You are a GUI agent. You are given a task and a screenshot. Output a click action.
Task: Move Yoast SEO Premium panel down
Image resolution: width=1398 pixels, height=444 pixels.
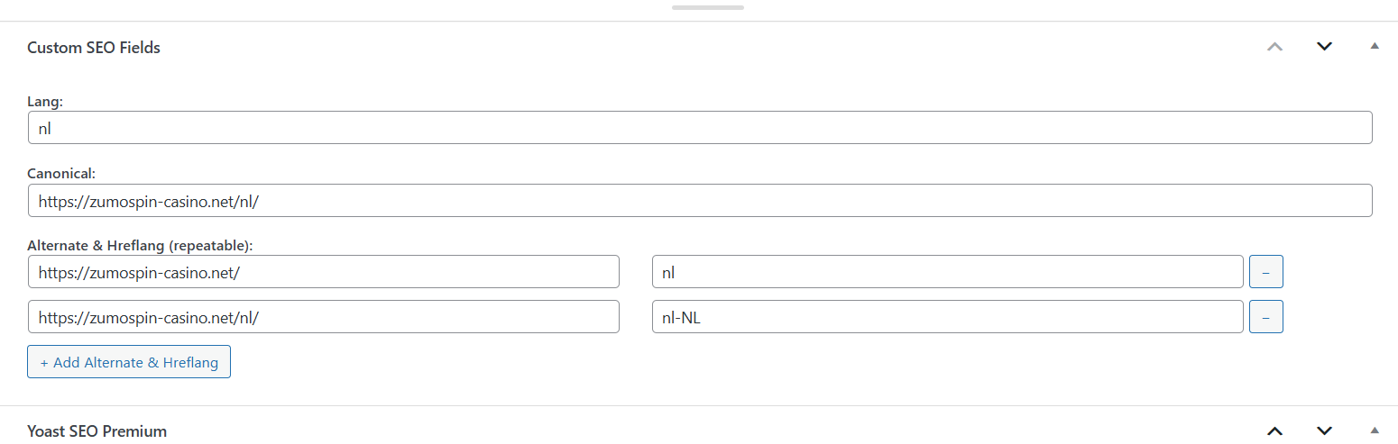1324,431
